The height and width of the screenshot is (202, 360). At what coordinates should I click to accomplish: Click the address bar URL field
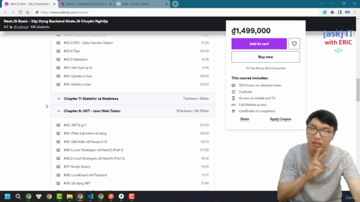177,12
